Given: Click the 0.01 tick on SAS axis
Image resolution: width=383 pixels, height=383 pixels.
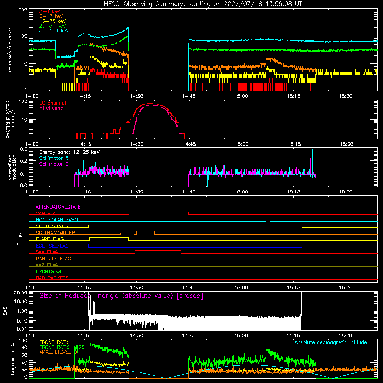Looking at the screenshot, I should pos(22,329).
